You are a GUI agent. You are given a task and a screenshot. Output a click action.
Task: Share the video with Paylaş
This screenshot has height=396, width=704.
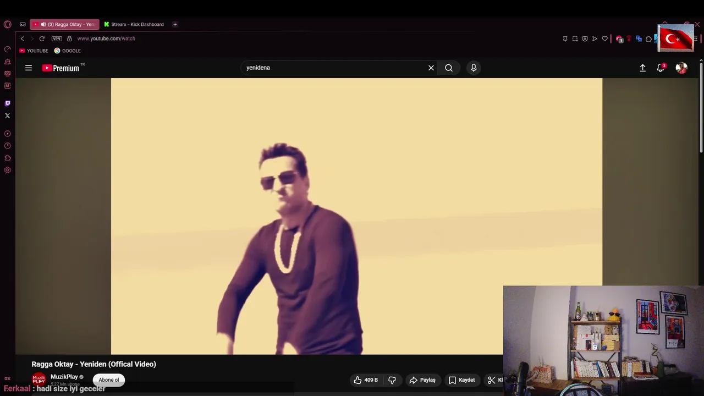(x=422, y=380)
